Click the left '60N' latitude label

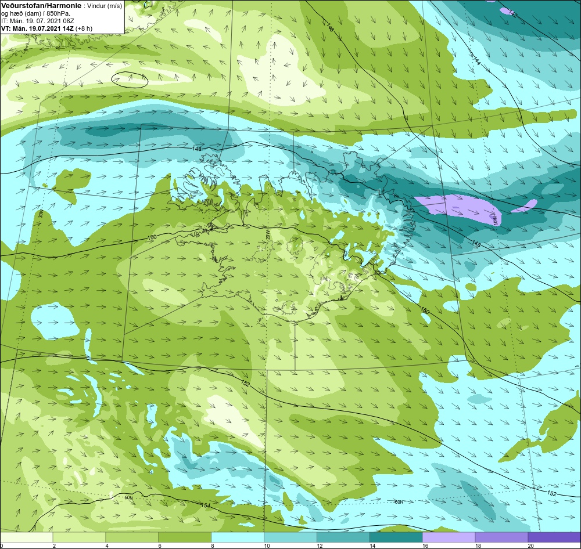128,497
